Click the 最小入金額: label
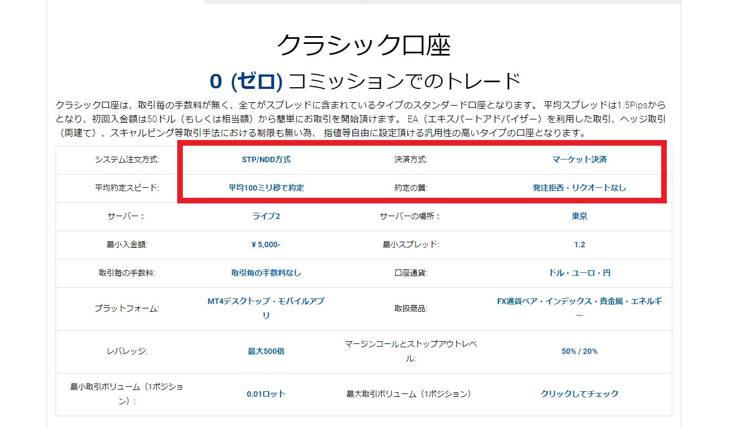Screen dimensions: 729x429 127,245
